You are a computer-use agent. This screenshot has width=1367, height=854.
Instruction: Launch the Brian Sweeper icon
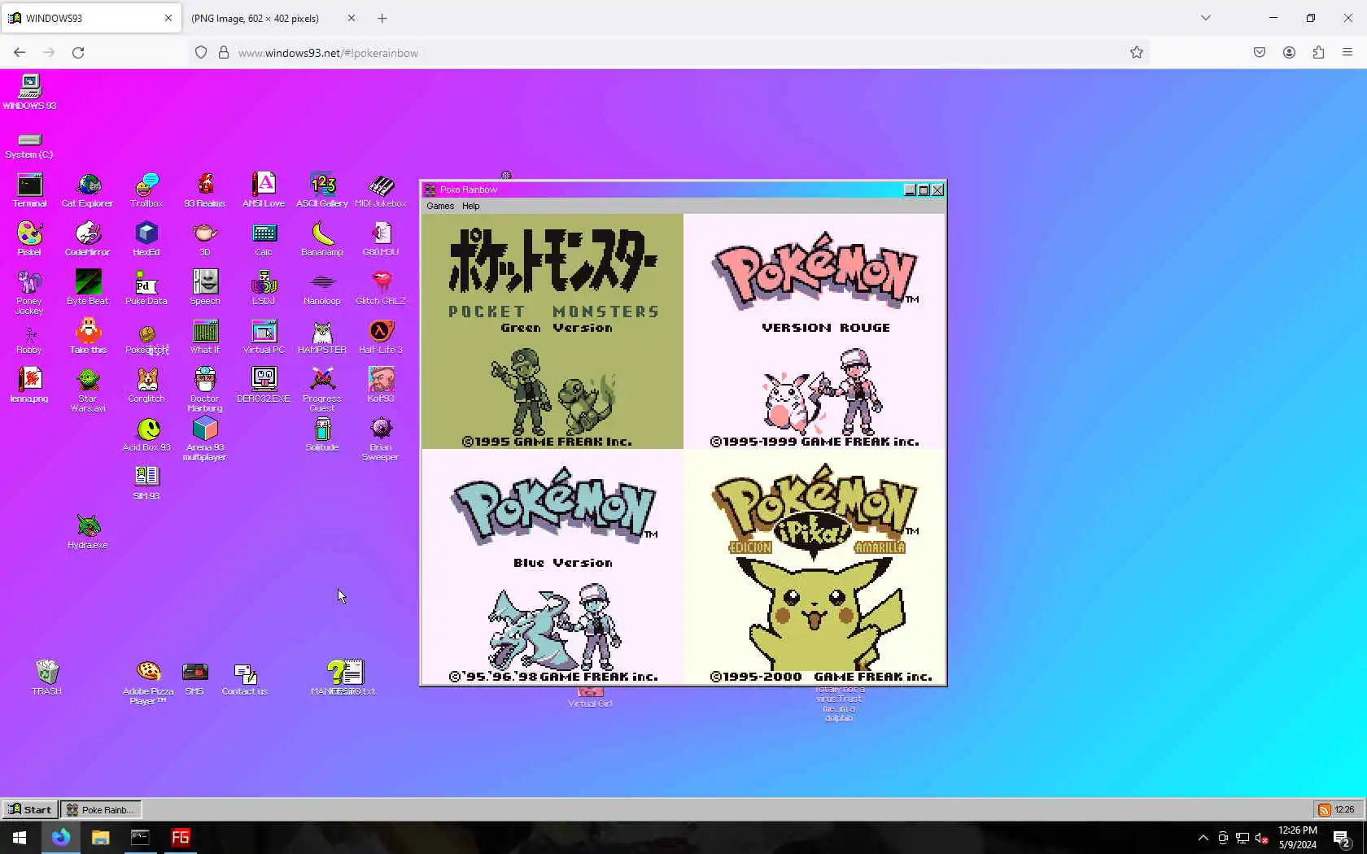pyautogui.click(x=381, y=439)
